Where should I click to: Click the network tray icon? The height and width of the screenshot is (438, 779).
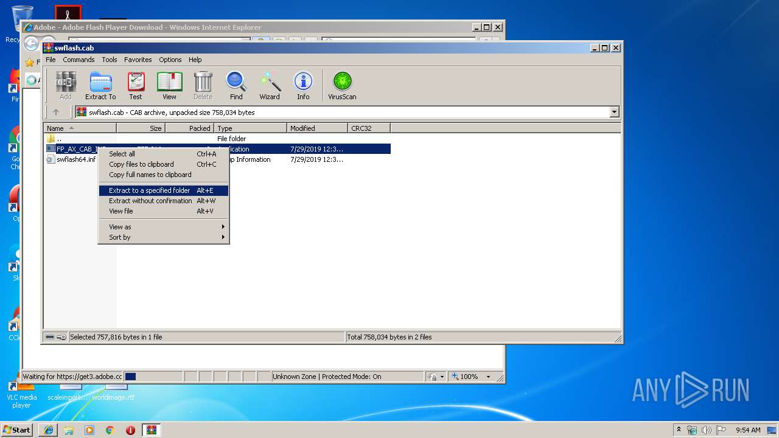coord(692,430)
